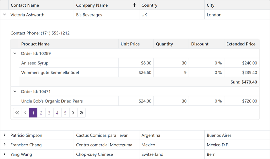Sort by Extended Price column header
The height and width of the screenshot is (159, 270).
click(241, 44)
